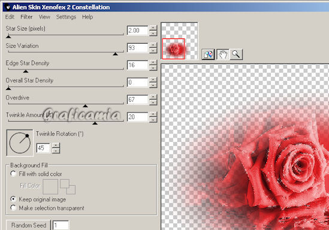Increase Overall Star Density with up arrow
Image resolution: width=329 pixels, height=230 pixels.
(153, 80)
